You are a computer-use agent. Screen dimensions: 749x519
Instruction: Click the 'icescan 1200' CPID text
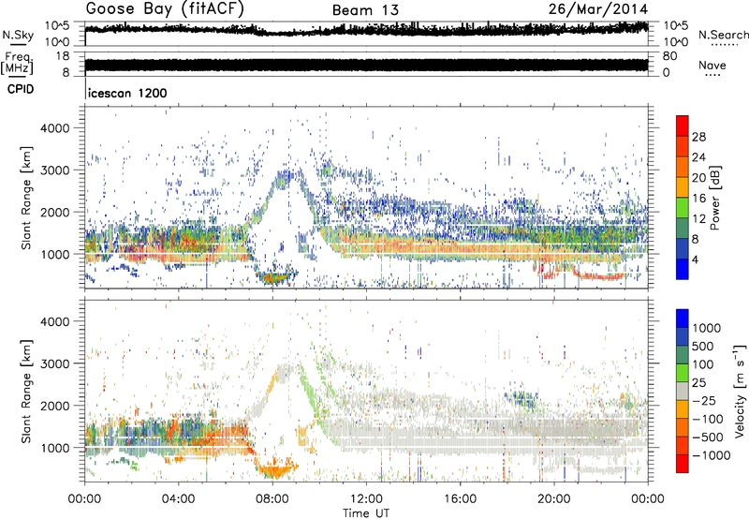(127, 93)
